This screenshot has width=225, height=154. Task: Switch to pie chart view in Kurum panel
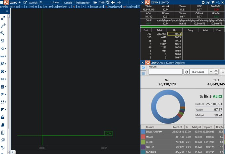143,67
